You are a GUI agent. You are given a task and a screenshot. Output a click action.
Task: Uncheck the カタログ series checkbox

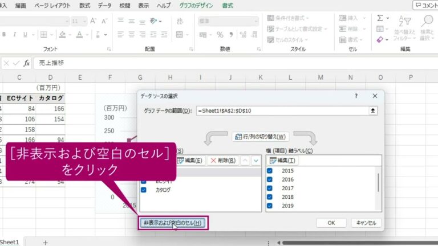coord(144,190)
